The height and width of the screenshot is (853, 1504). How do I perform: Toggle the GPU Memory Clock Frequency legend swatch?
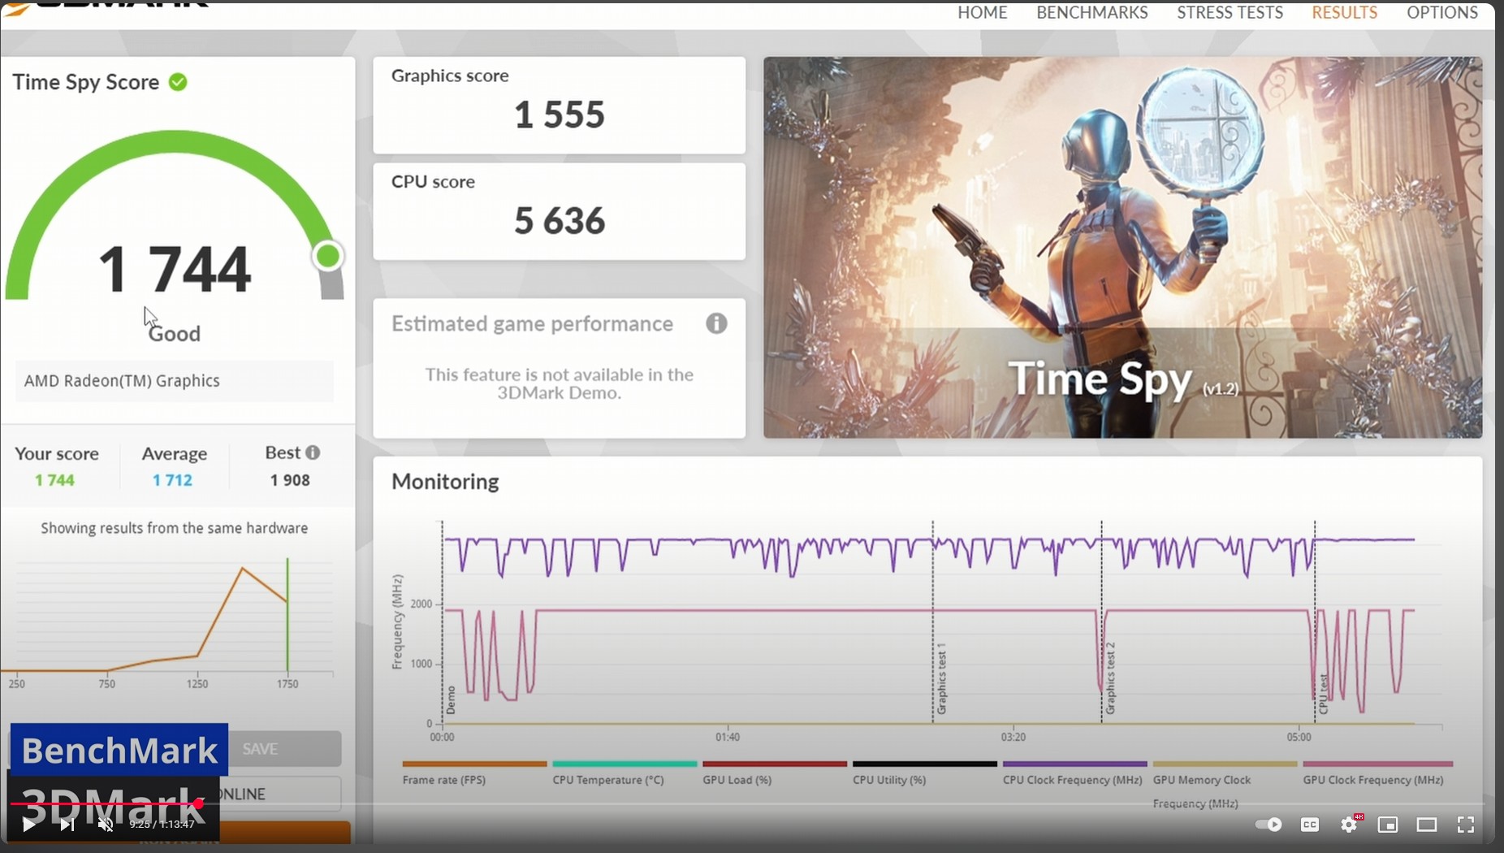click(x=1225, y=764)
